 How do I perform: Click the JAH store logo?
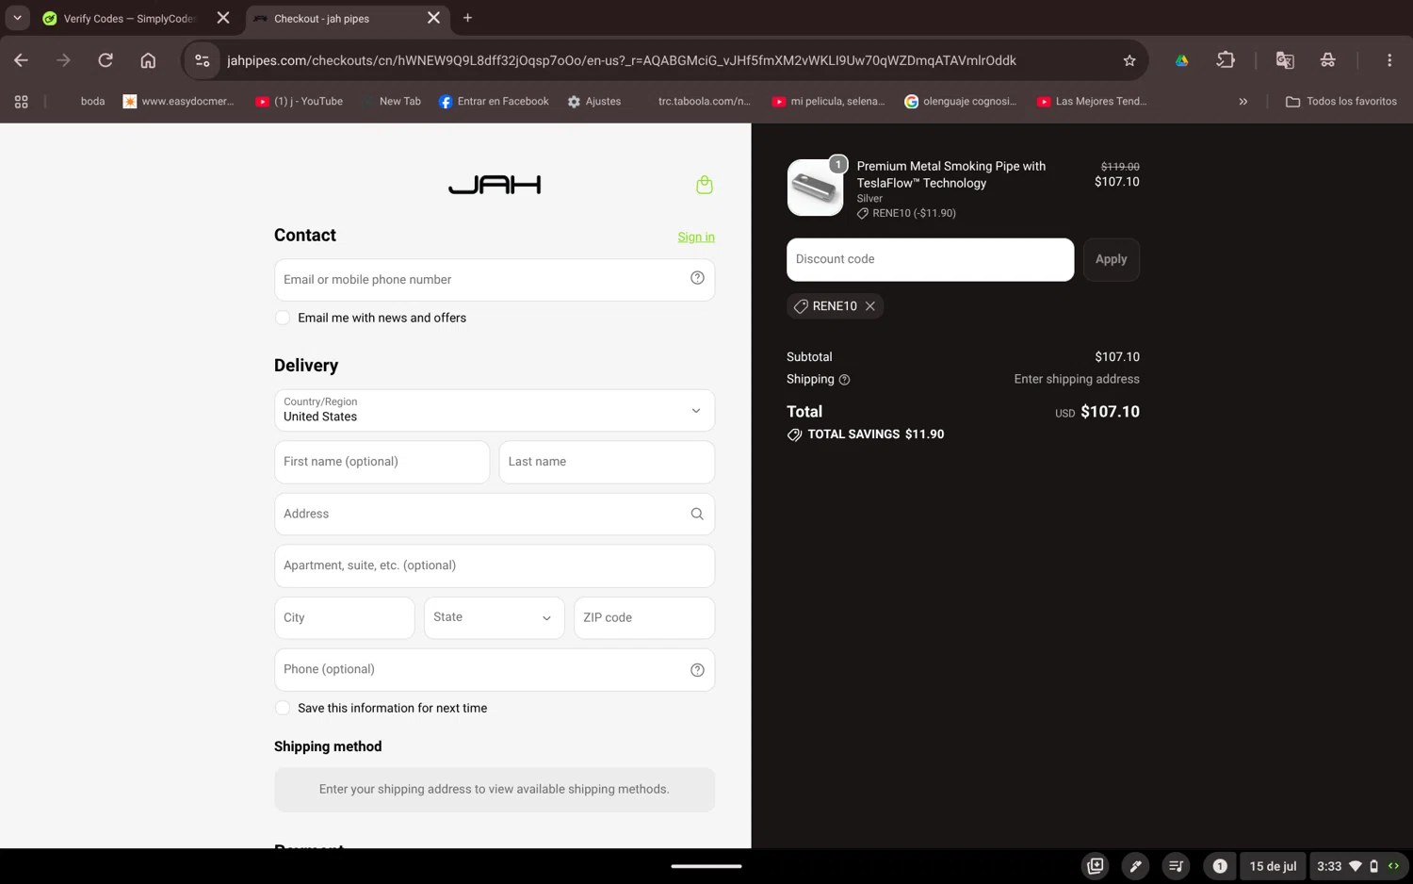495,185
